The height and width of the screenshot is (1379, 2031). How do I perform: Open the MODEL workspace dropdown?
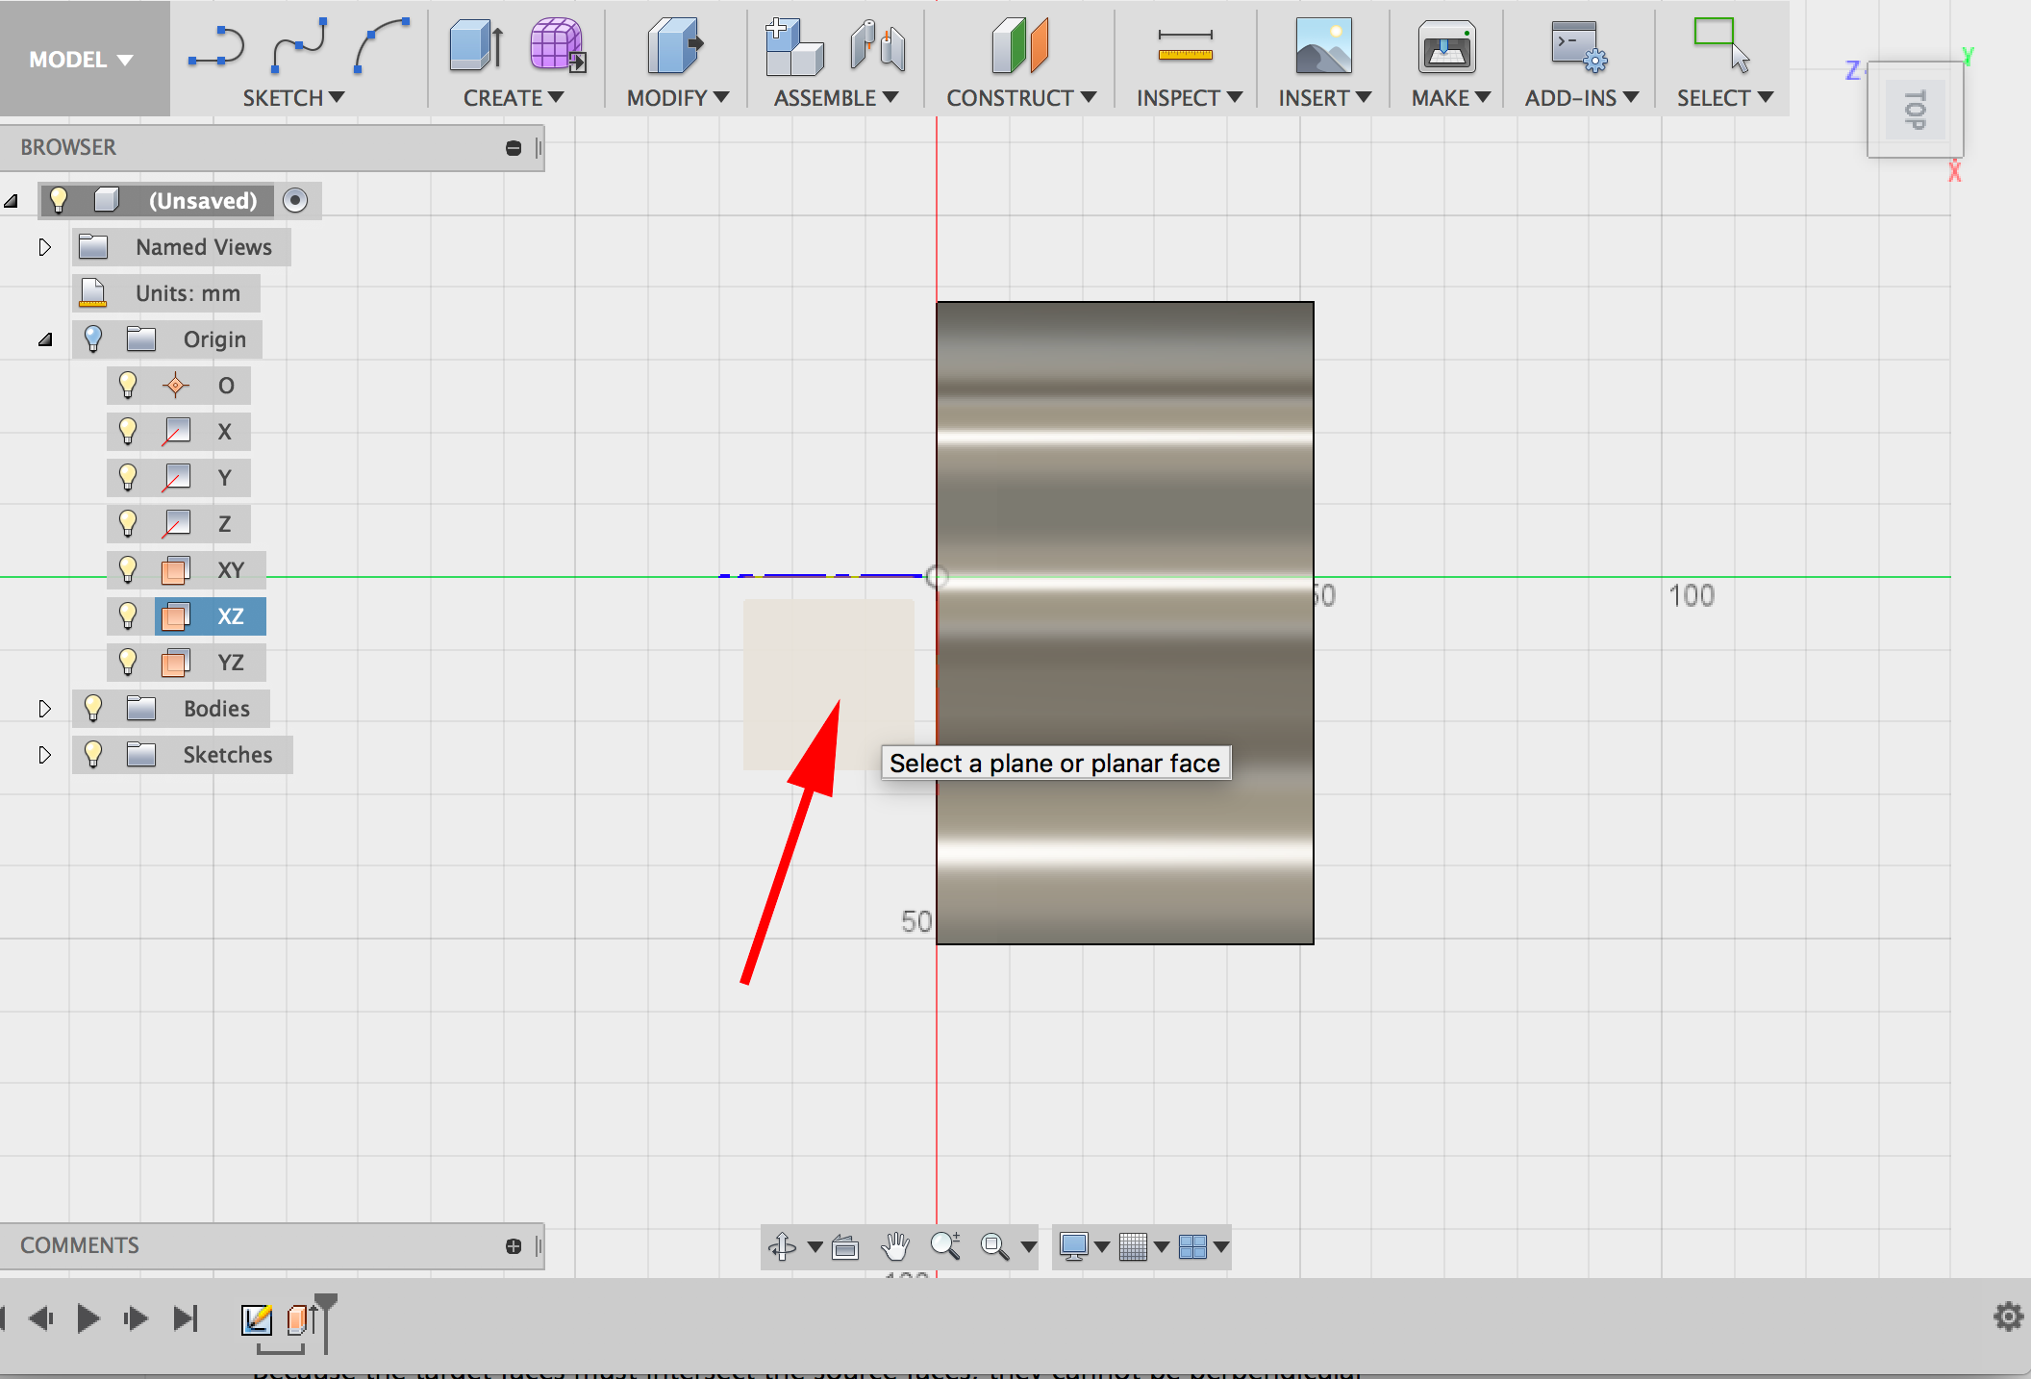(82, 59)
